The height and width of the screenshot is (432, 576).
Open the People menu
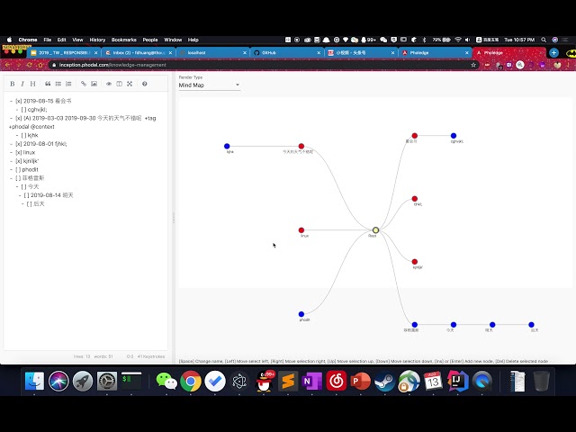pyautogui.click(x=150, y=40)
